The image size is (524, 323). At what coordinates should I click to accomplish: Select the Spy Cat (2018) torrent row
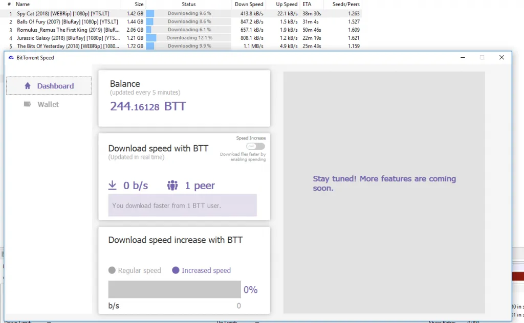[181, 13]
